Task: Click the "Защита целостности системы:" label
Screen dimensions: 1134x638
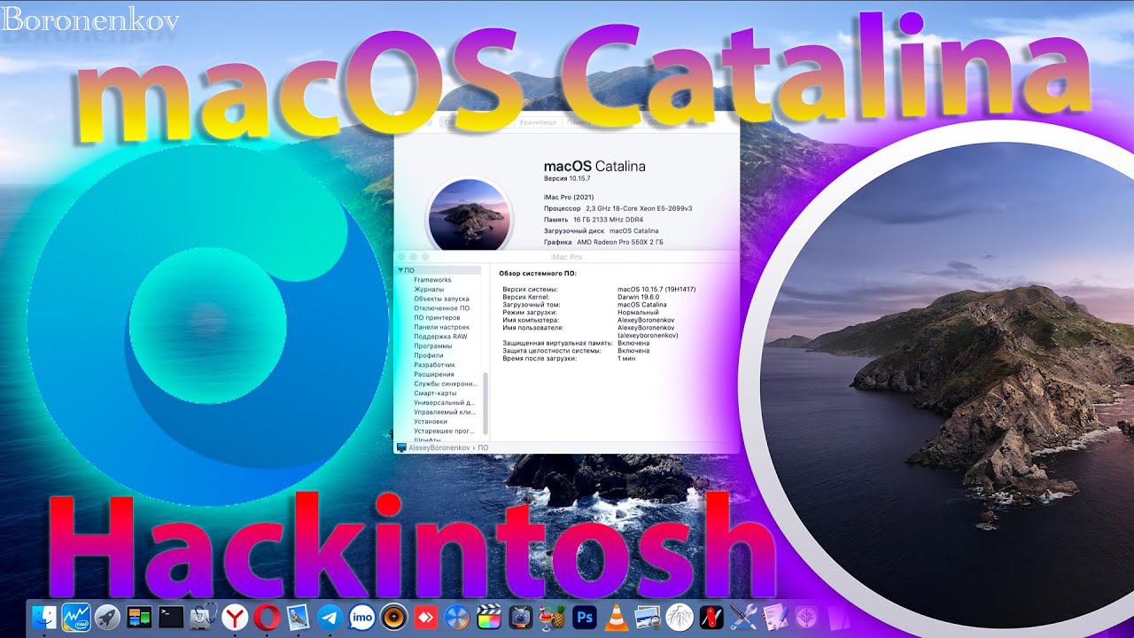Action: tap(553, 351)
